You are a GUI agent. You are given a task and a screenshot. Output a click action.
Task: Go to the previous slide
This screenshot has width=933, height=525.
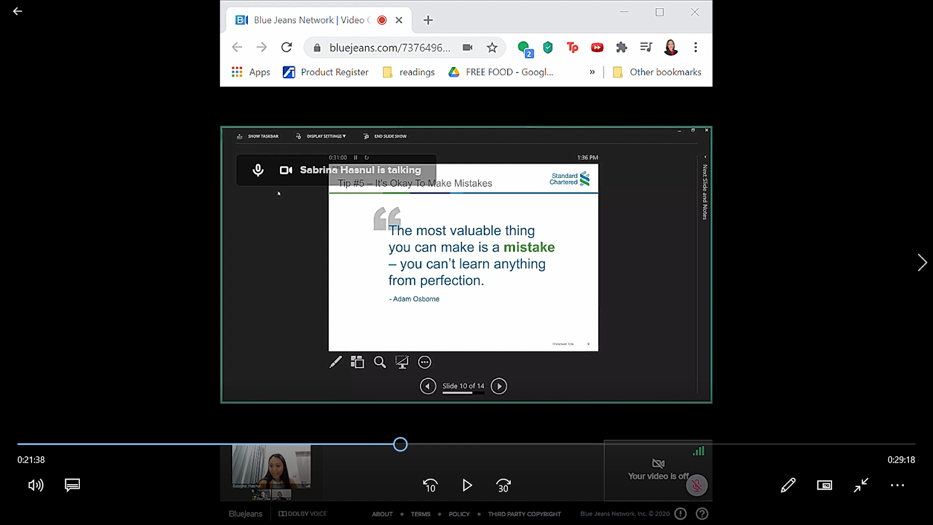click(428, 386)
